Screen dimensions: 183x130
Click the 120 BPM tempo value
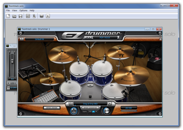point(13,88)
